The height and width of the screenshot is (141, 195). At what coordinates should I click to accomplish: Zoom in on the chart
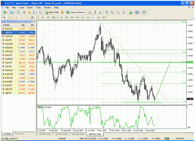point(107,12)
